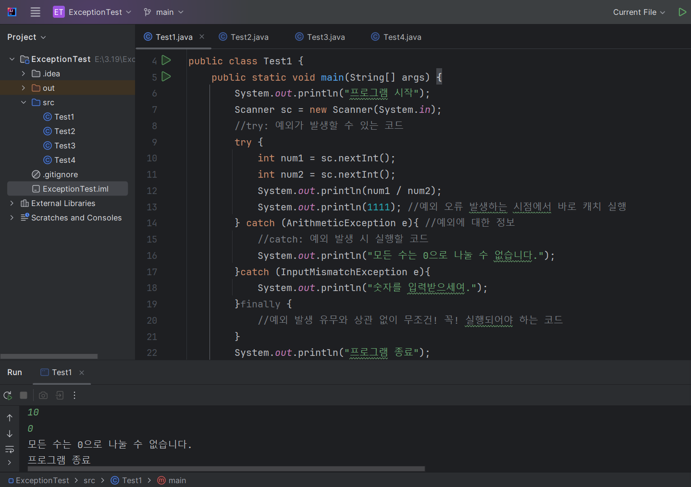Stop the running process
The width and height of the screenshot is (691, 487).
24,395
